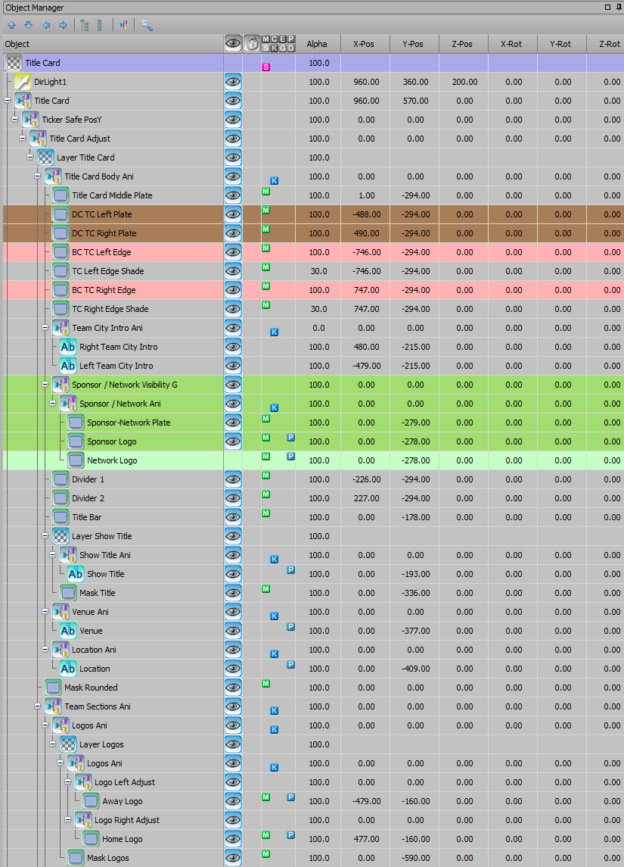624x867 pixels.
Task: Collapse the Team City Intro Ani node
Action: click(x=45, y=328)
